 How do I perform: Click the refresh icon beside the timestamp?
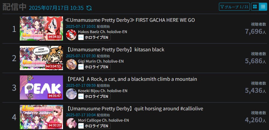tap(89, 8)
